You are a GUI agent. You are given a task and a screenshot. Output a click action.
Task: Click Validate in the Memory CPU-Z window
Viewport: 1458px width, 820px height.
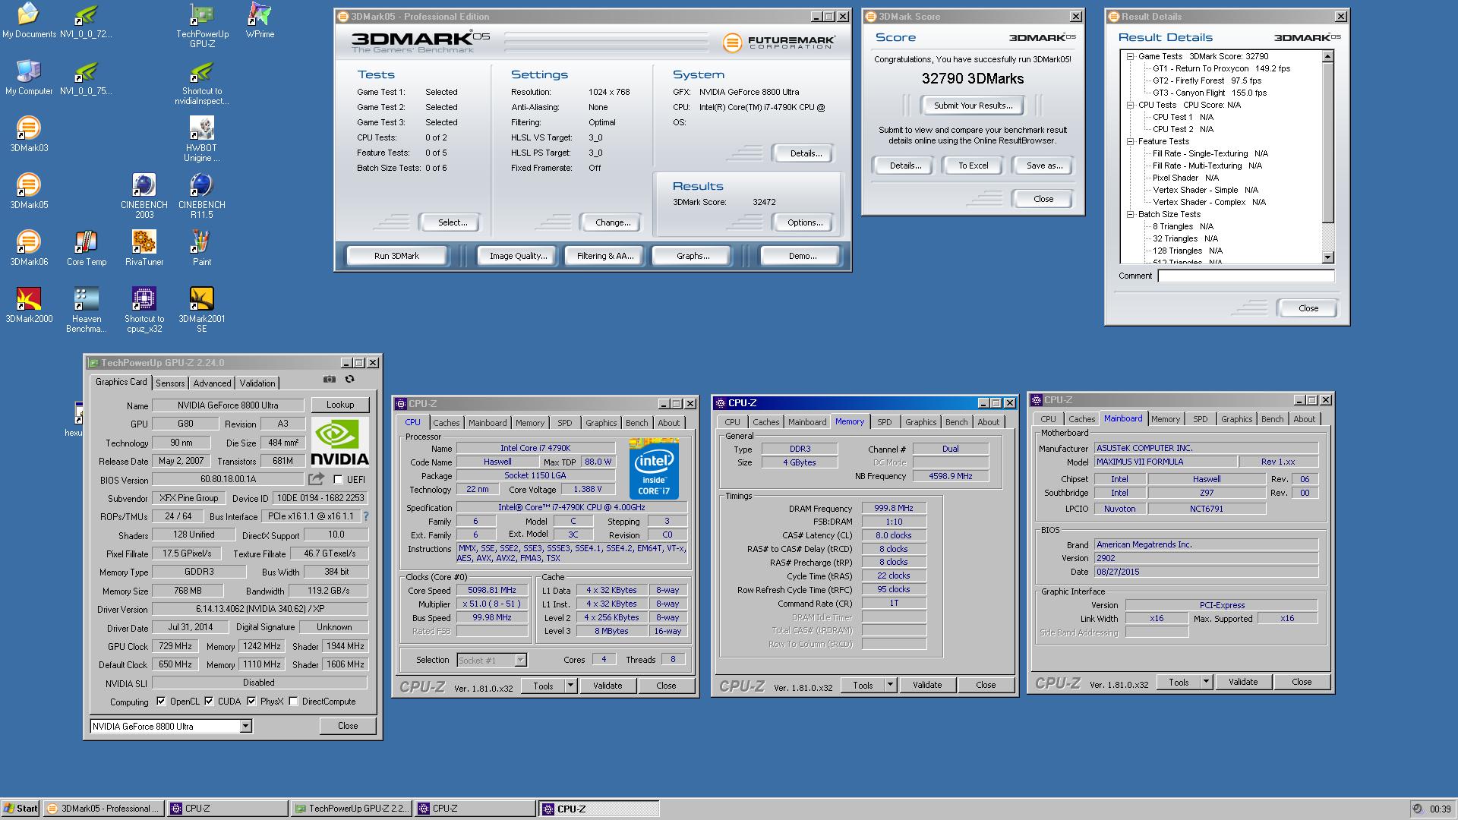click(x=926, y=685)
